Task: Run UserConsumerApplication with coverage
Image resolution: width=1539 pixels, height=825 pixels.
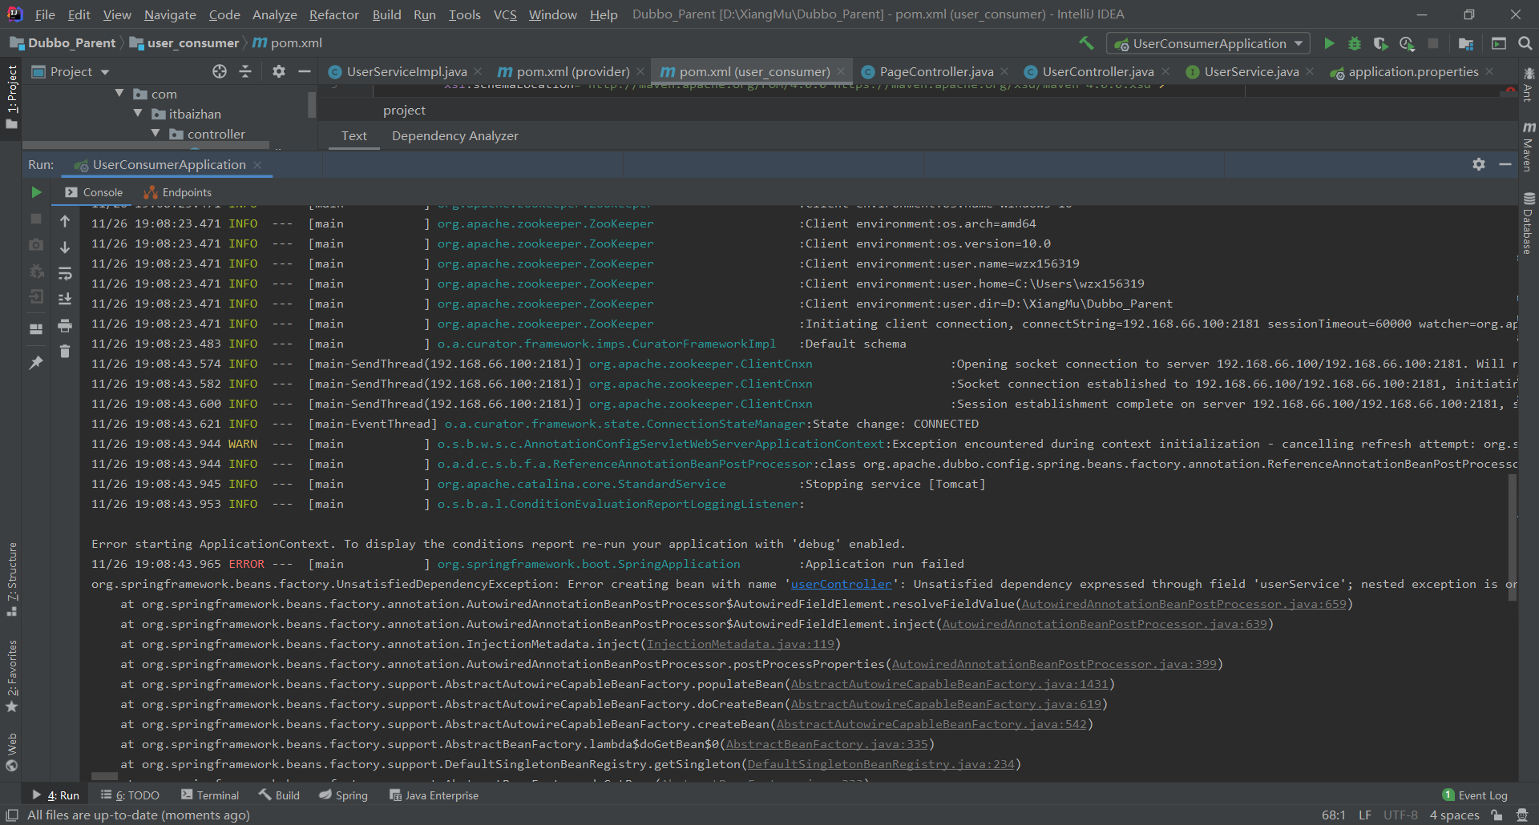Action: (x=1380, y=43)
